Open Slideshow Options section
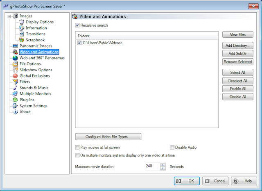Screen dimensions: 262x191 click(36, 70)
